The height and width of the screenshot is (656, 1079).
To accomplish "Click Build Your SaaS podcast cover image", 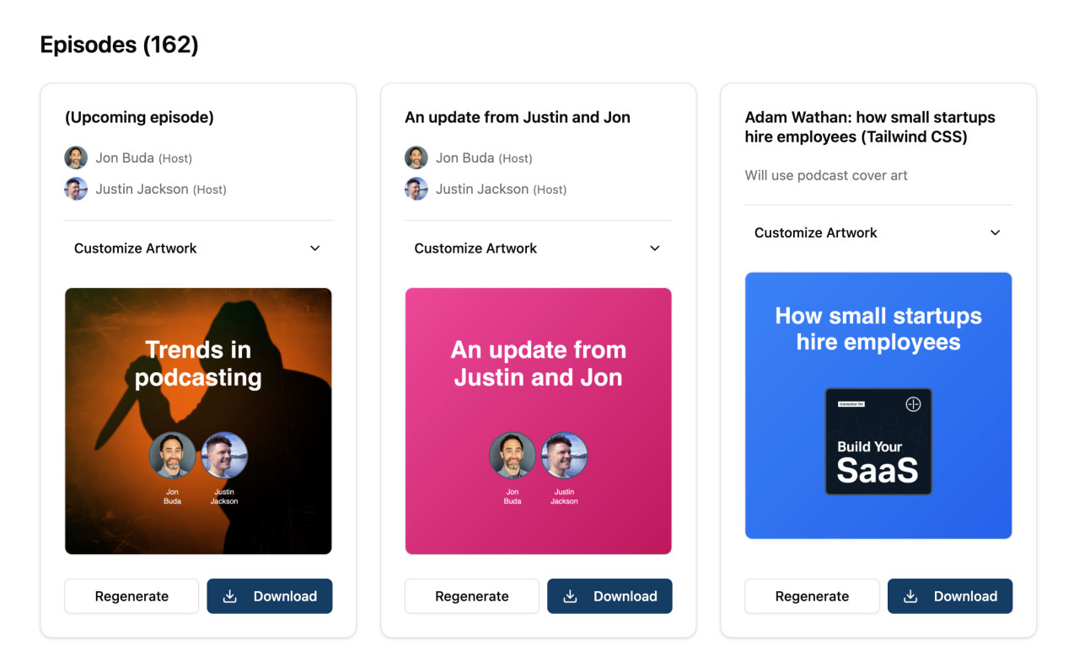I will (878, 441).
